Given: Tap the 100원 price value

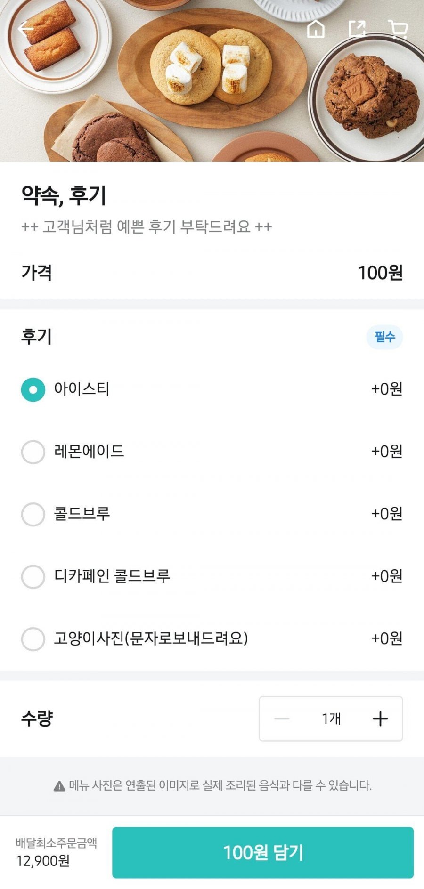Looking at the screenshot, I should click(x=380, y=273).
